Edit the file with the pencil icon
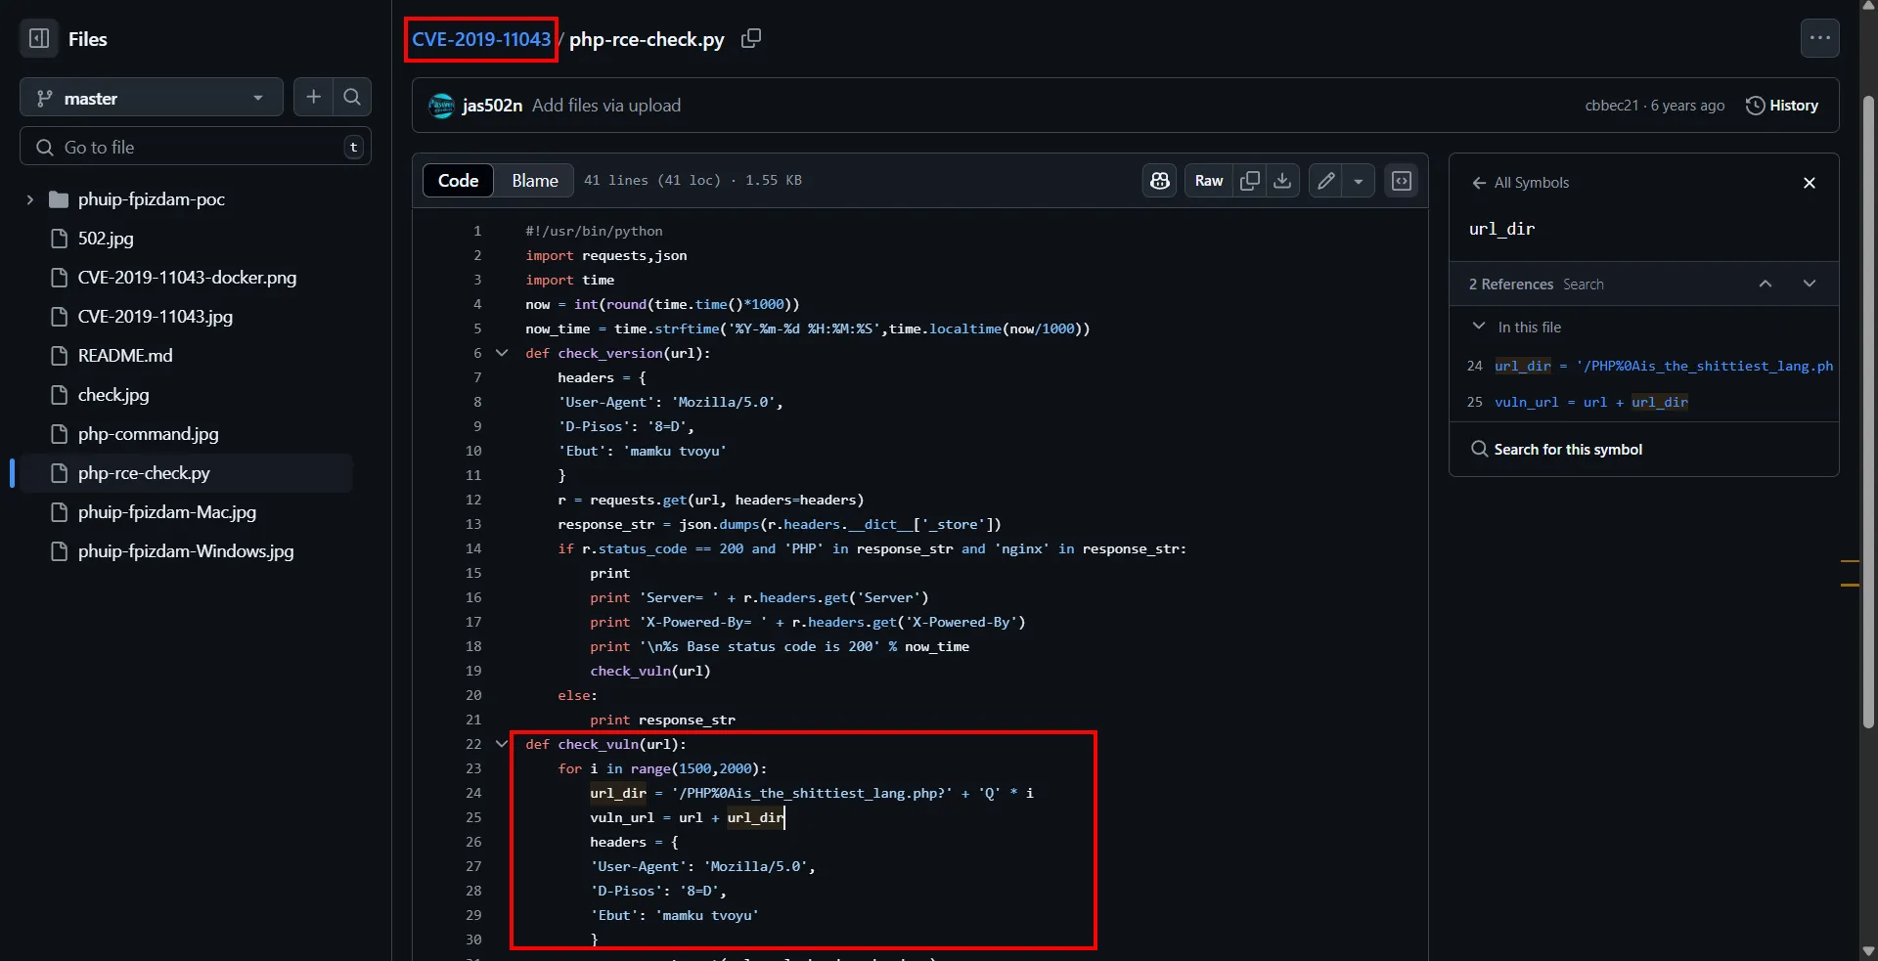The image size is (1878, 961). point(1326,181)
